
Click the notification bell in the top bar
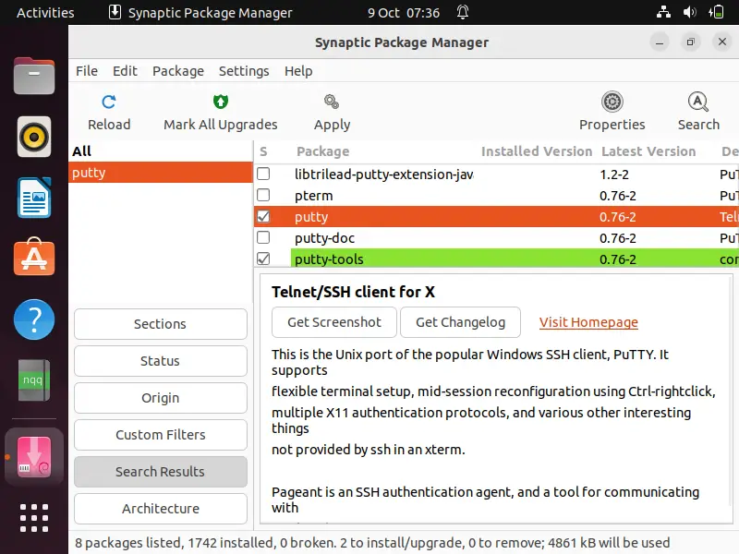[x=463, y=12]
